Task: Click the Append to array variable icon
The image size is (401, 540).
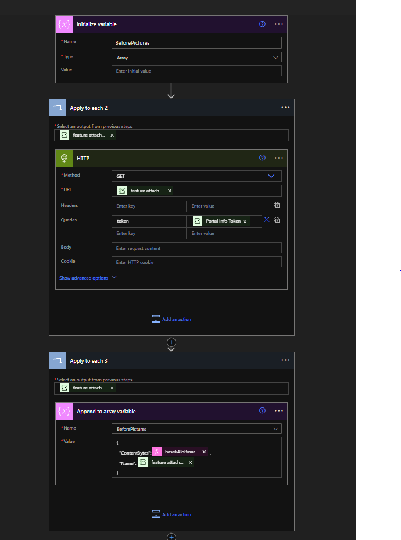Action: 64,411
